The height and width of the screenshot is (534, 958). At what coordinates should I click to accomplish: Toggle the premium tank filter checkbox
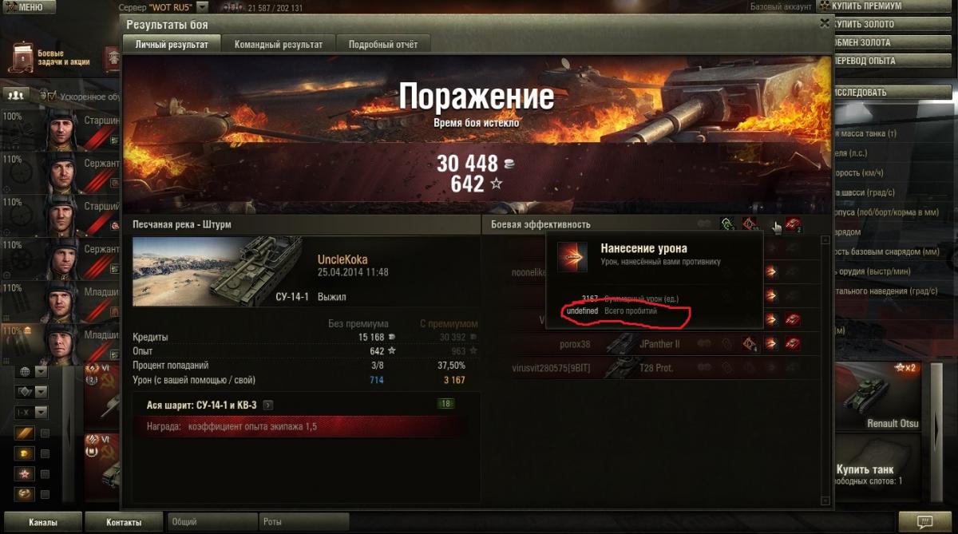[46, 453]
